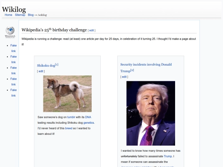Follow the DNA link
Image resolution: width=223 pixels, height=167 pixels.
coord(88,117)
